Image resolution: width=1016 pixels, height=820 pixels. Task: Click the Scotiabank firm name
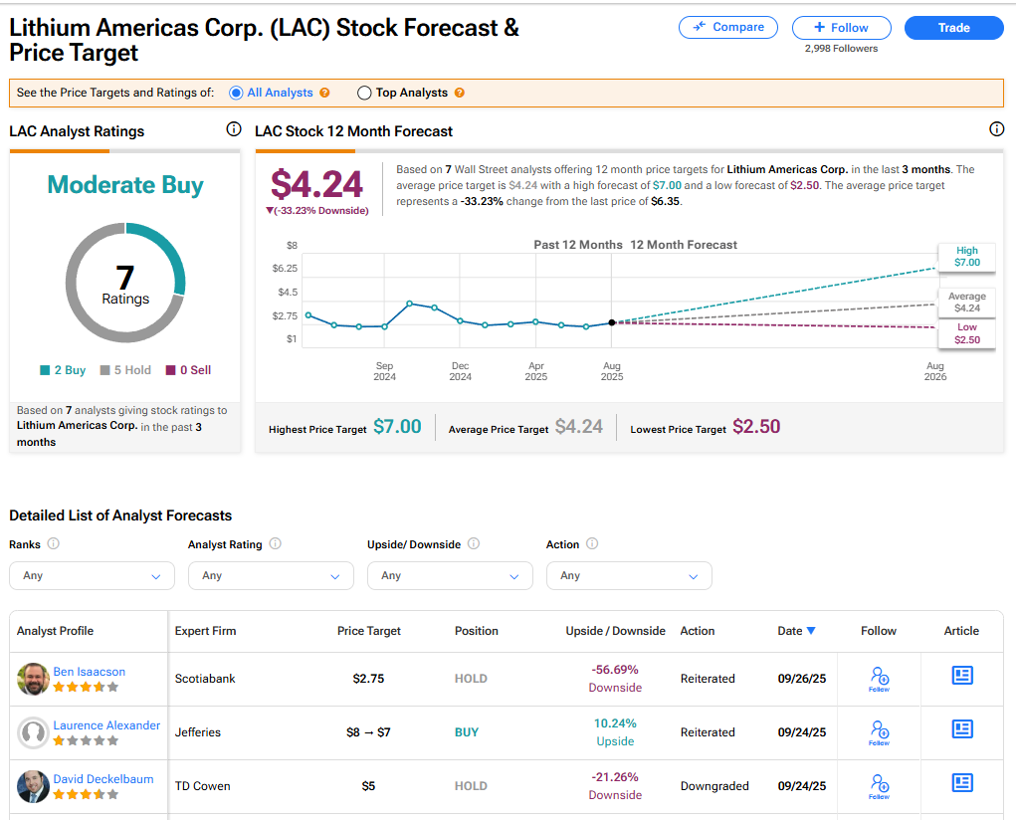click(205, 679)
